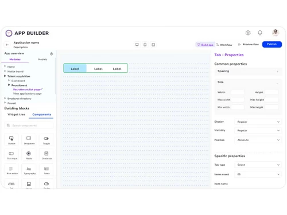Switch to the Modules tab
This screenshot has height=215, width=287.
15,60
